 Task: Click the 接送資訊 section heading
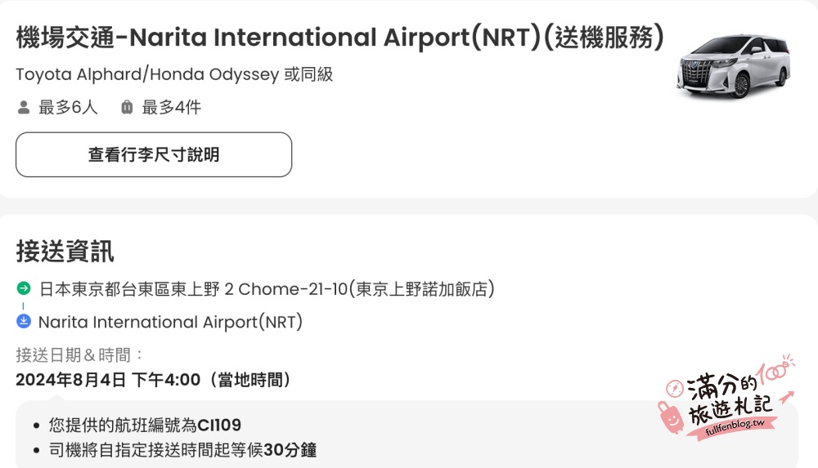[x=65, y=252]
